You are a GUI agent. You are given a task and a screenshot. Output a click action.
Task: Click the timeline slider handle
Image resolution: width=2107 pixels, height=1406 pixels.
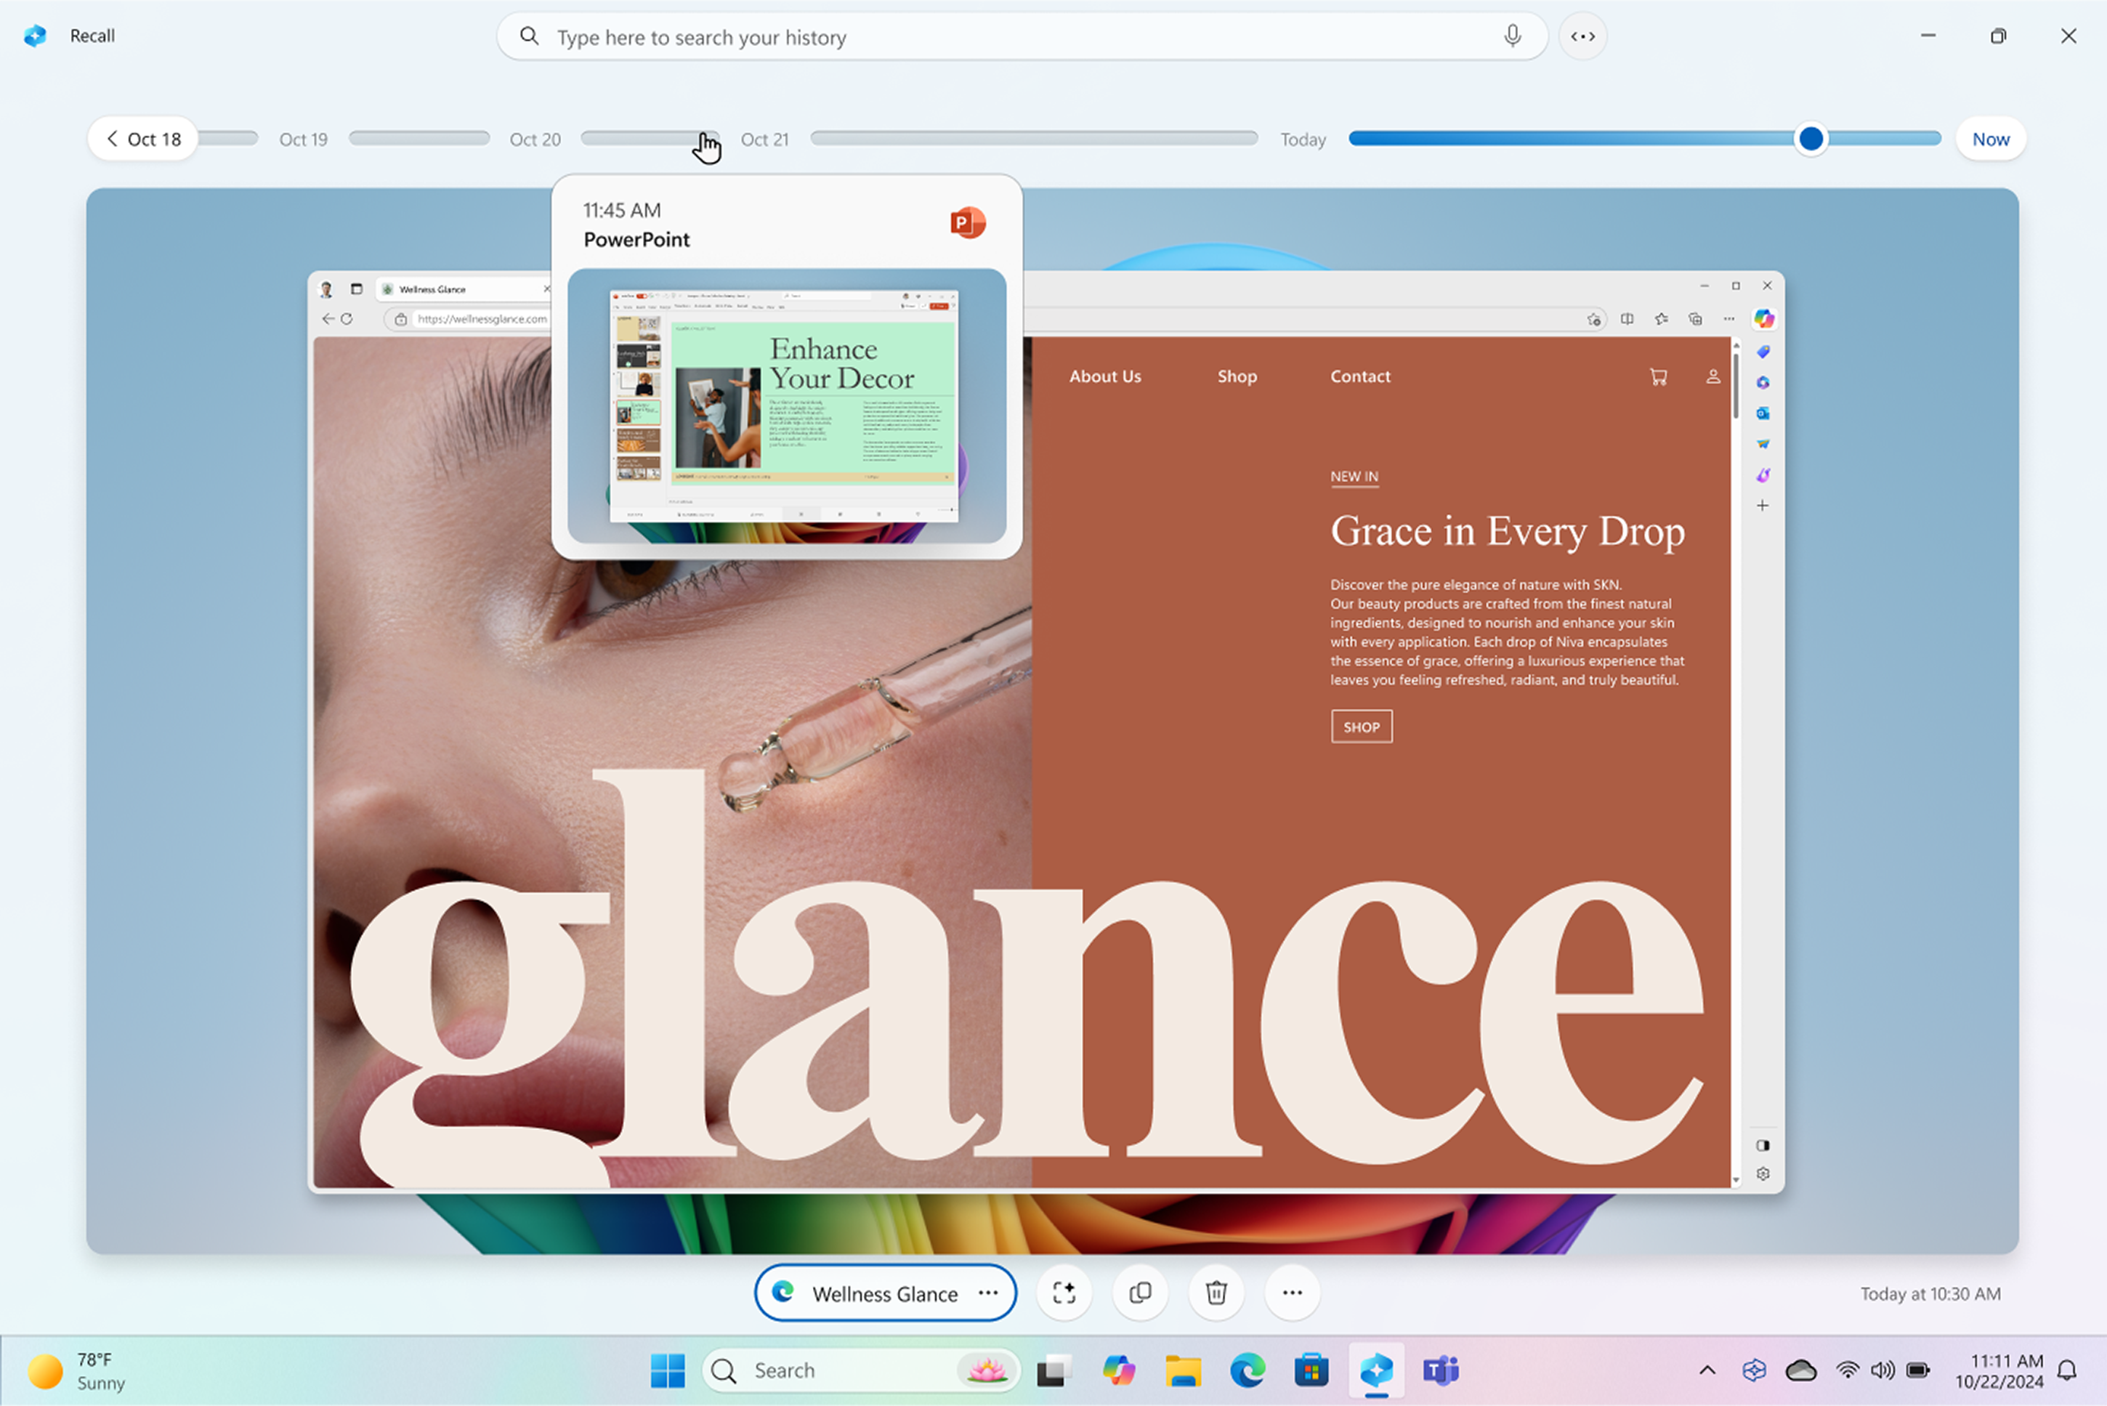(x=1811, y=138)
